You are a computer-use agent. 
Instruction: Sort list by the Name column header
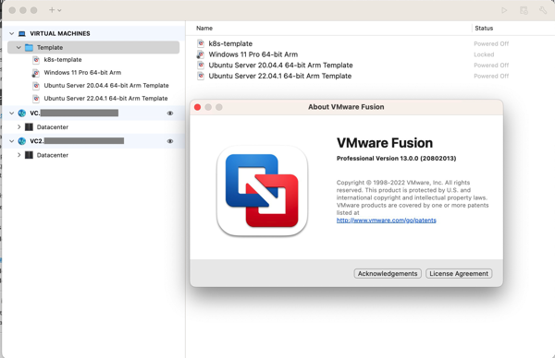point(204,29)
